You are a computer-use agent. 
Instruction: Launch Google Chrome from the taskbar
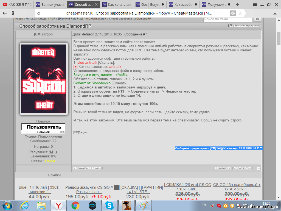pyautogui.click(x=75, y=205)
